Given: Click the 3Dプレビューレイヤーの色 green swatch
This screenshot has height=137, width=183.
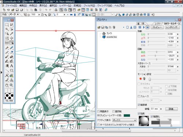Looking at the screenshot, I should [127, 115].
